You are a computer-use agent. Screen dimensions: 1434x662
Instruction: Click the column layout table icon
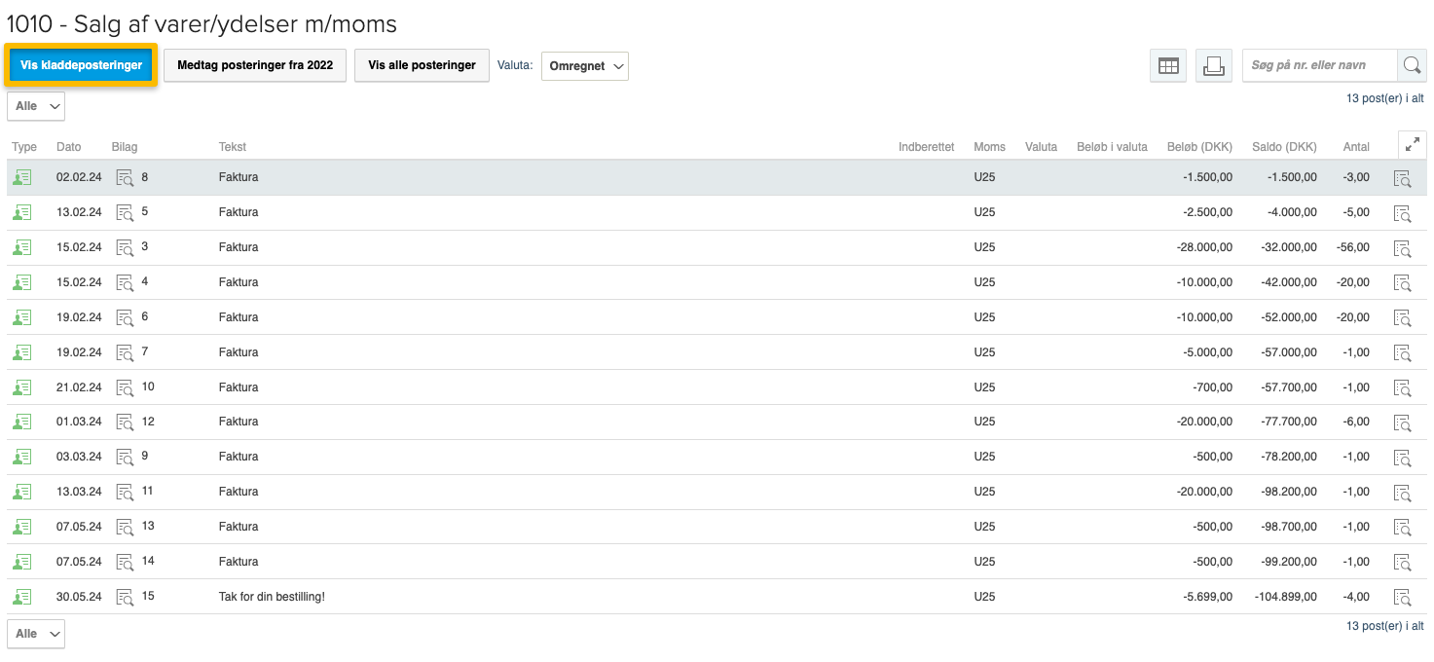pyautogui.click(x=1168, y=66)
